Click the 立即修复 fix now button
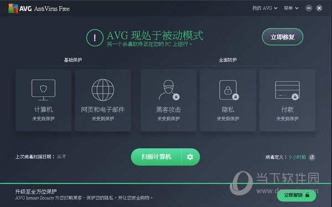 point(282,37)
